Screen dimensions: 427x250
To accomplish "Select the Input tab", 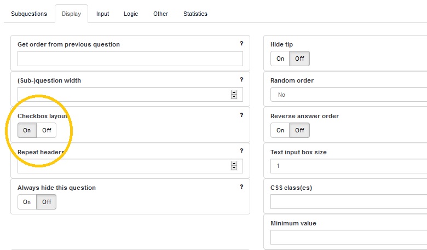I will [103, 14].
